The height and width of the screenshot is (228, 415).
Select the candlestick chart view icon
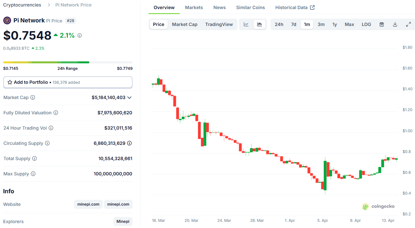coord(259,24)
